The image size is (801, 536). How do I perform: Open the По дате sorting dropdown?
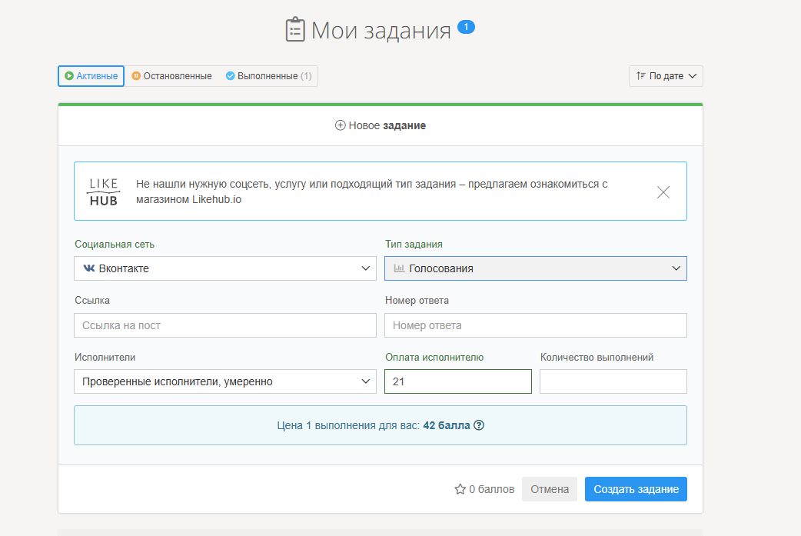(x=666, y=76)
